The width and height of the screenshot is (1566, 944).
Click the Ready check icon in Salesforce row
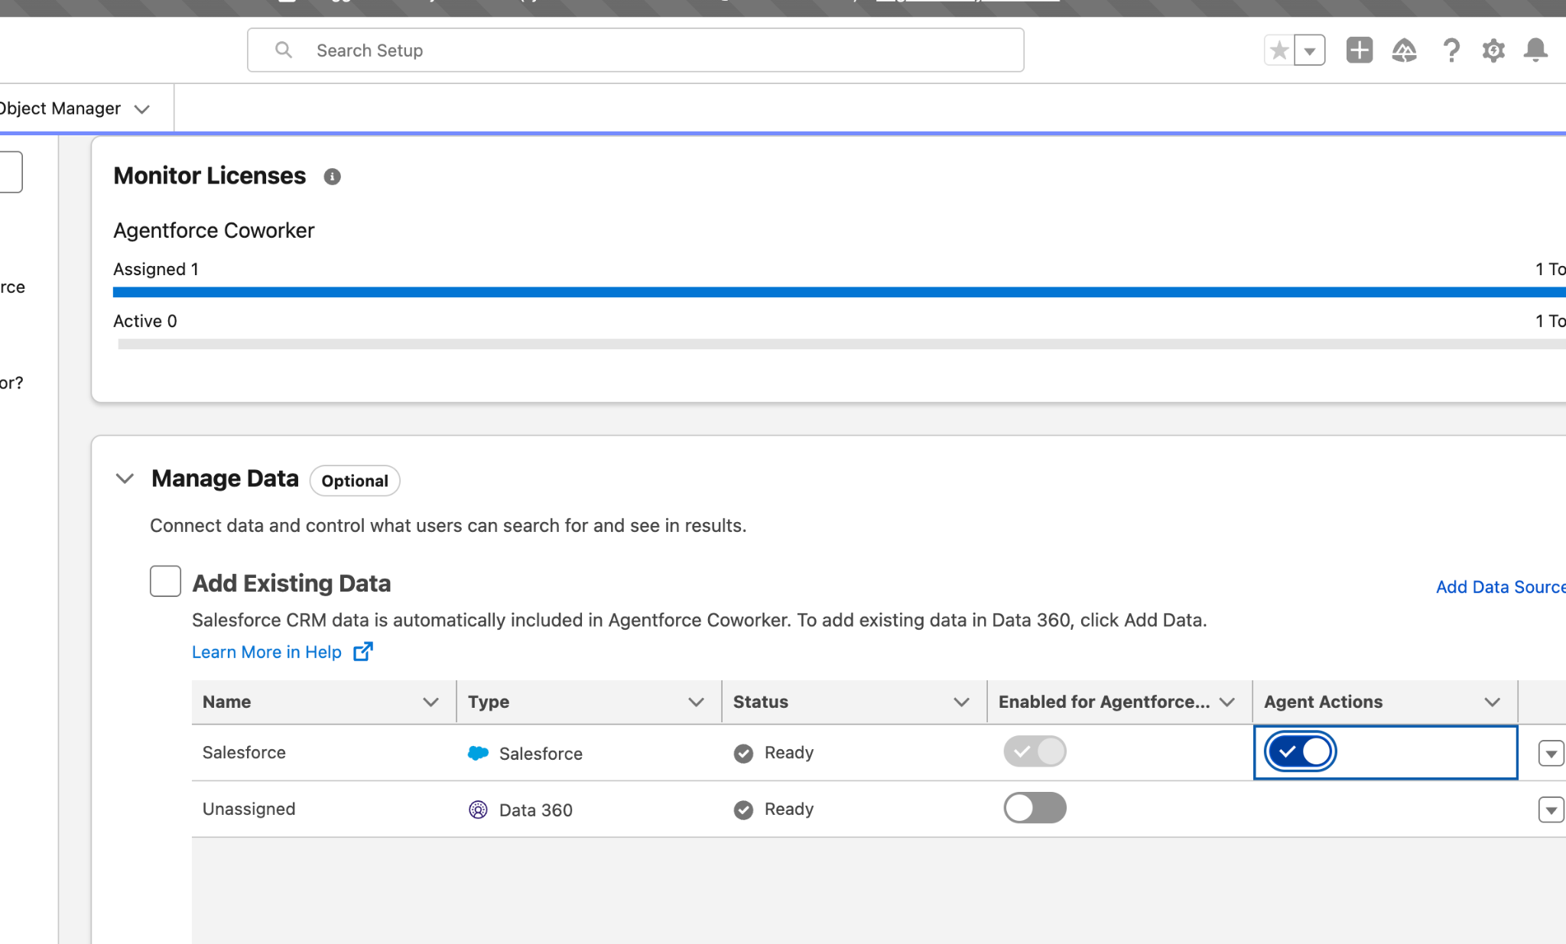[x=743, y=753]
